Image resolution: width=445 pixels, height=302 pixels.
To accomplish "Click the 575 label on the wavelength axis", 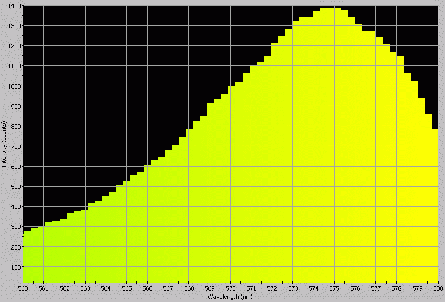I will 334,288.
